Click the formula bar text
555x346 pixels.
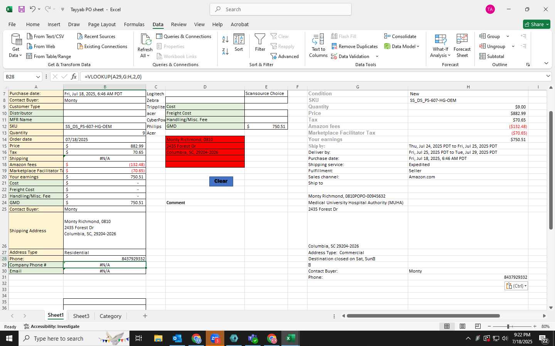113,77
